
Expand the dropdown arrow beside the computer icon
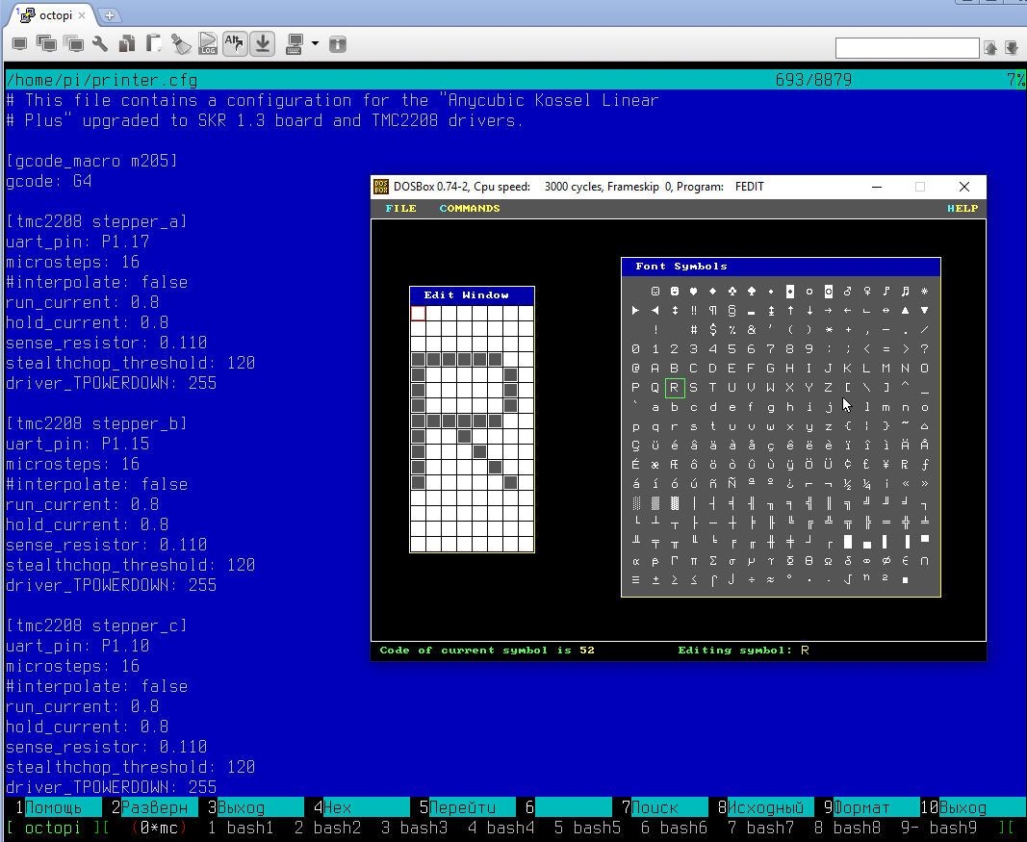coord(315,44)
